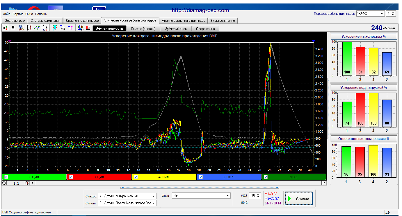
Task: Click the red bar '10' toolbar icon
Action: 88,28
